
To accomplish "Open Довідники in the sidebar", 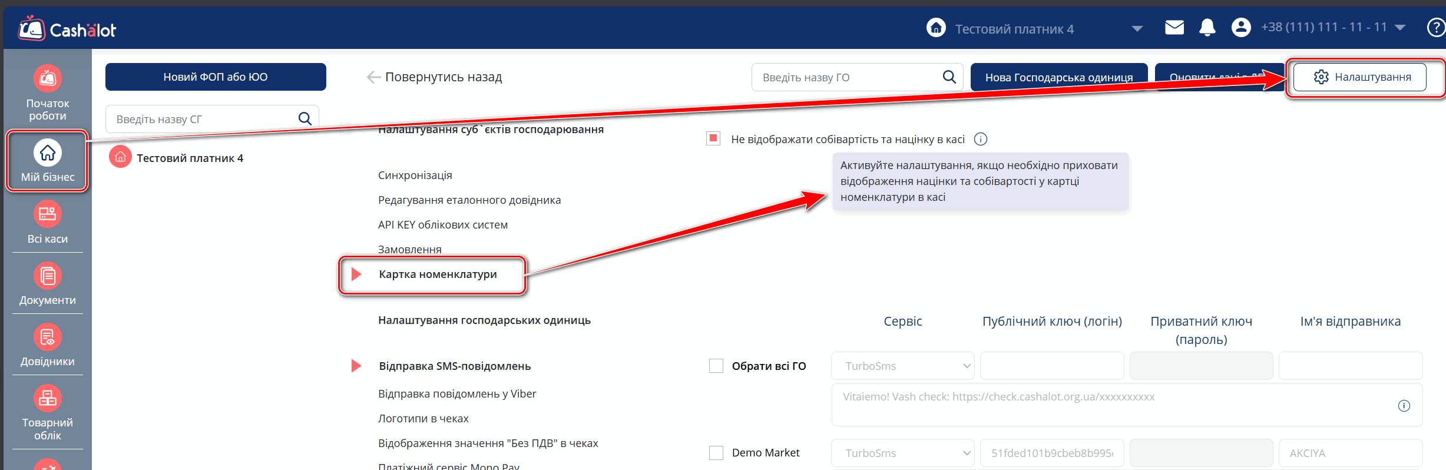I will pyautogui.click(x=47, y=337).
